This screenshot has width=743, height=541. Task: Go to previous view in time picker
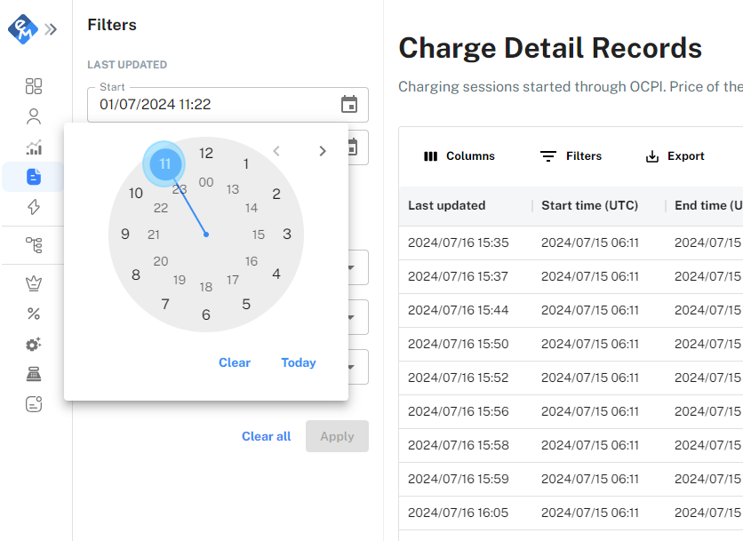pos(276,151)
